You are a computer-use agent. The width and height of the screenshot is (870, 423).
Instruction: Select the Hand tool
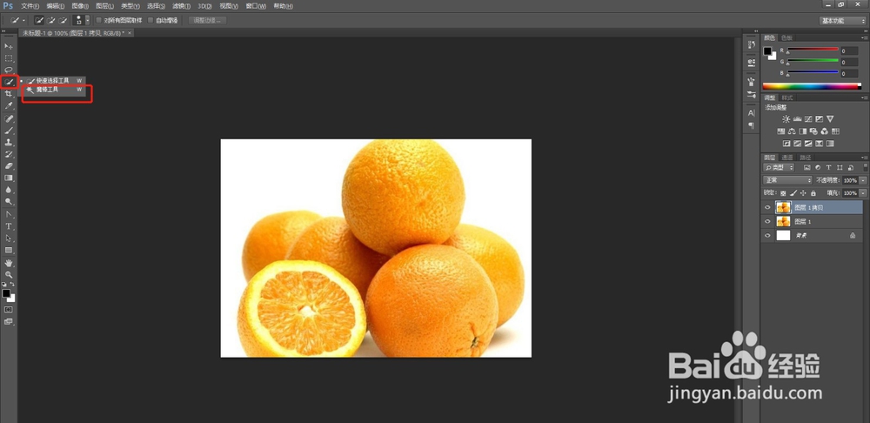pos(9,263)
